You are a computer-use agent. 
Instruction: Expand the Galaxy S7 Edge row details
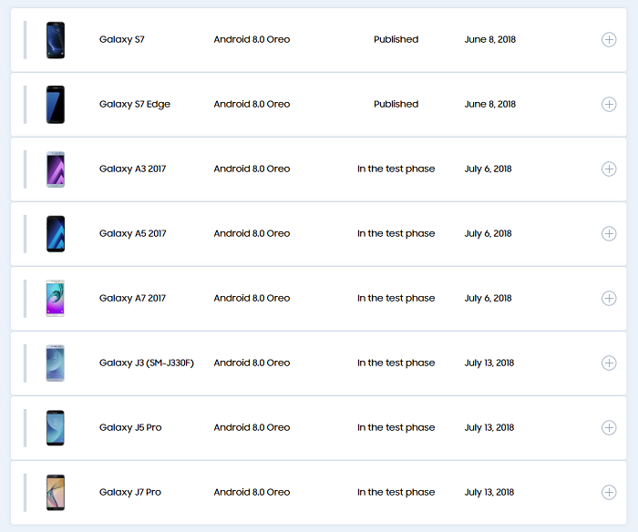click(x=609, y=104)
